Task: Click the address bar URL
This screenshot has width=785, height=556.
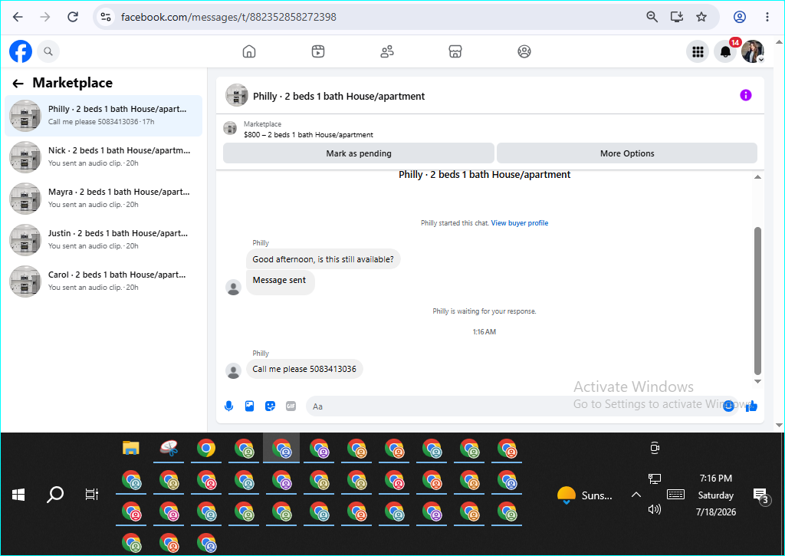Action: point(228,17)
